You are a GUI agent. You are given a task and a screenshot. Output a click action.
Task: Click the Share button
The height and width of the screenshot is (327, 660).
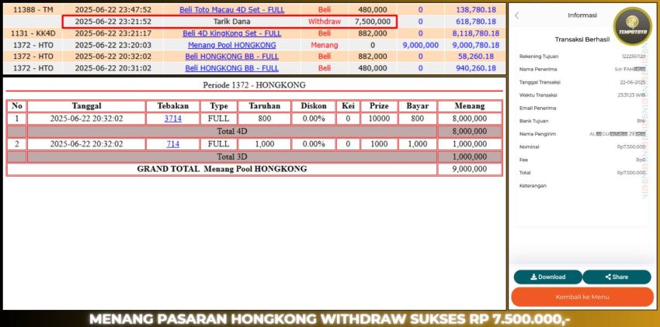[617, 277]
